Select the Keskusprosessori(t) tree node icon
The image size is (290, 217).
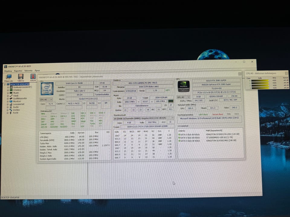tap(11, 87)
